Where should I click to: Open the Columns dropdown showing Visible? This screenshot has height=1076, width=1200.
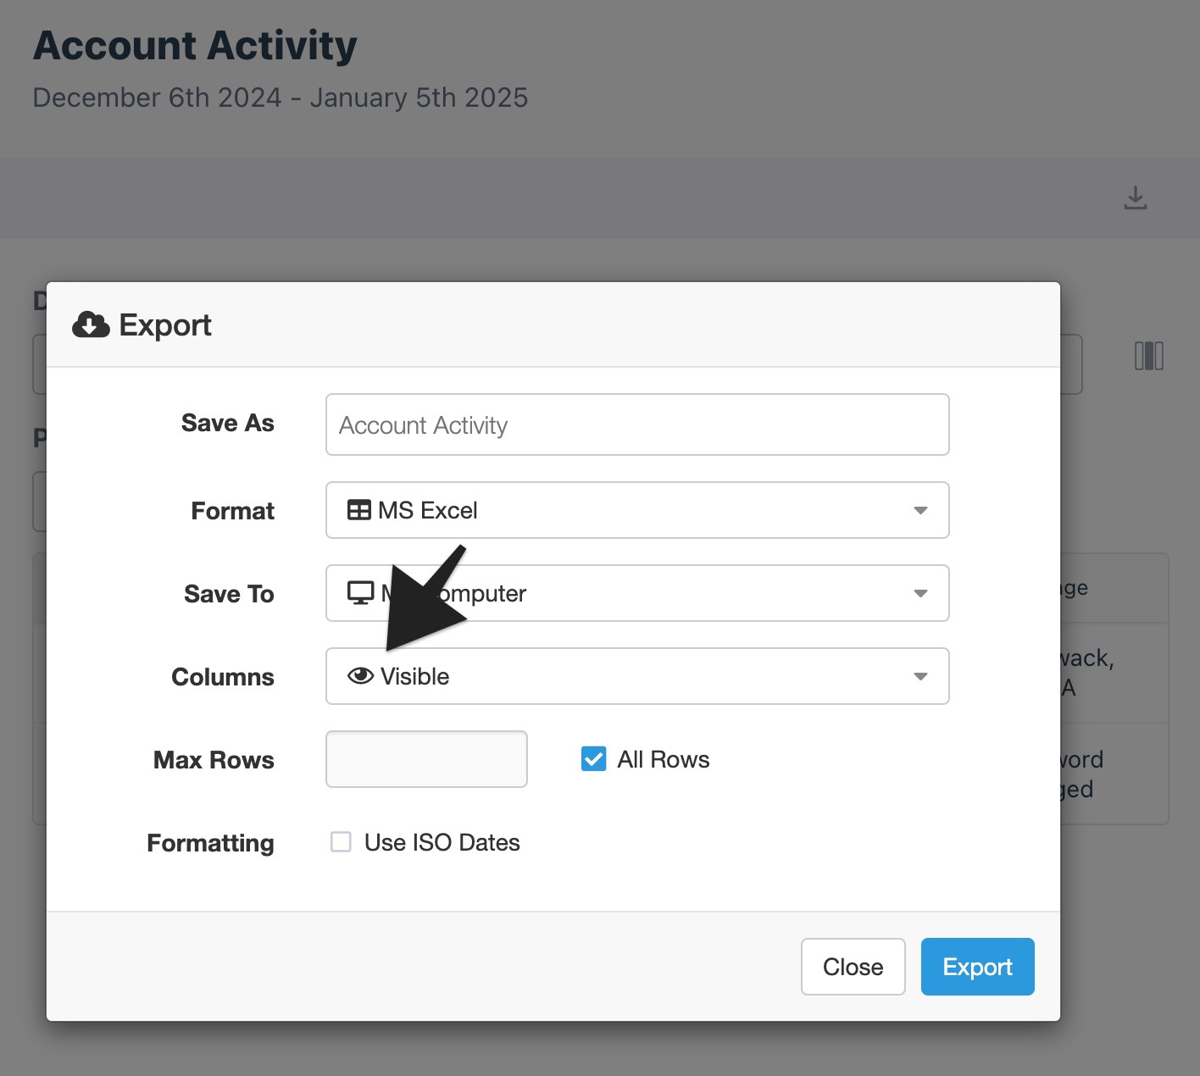pyautogui.click(x=637, y=676)
